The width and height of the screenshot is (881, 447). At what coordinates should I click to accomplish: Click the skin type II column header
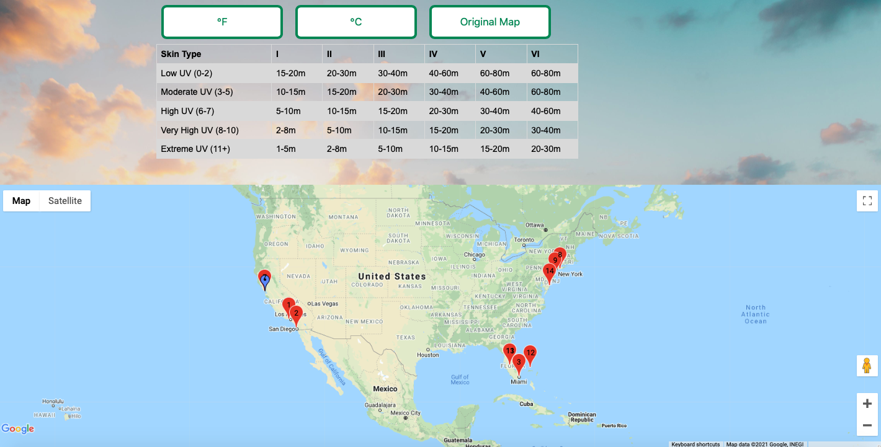(x=348, y=54)
